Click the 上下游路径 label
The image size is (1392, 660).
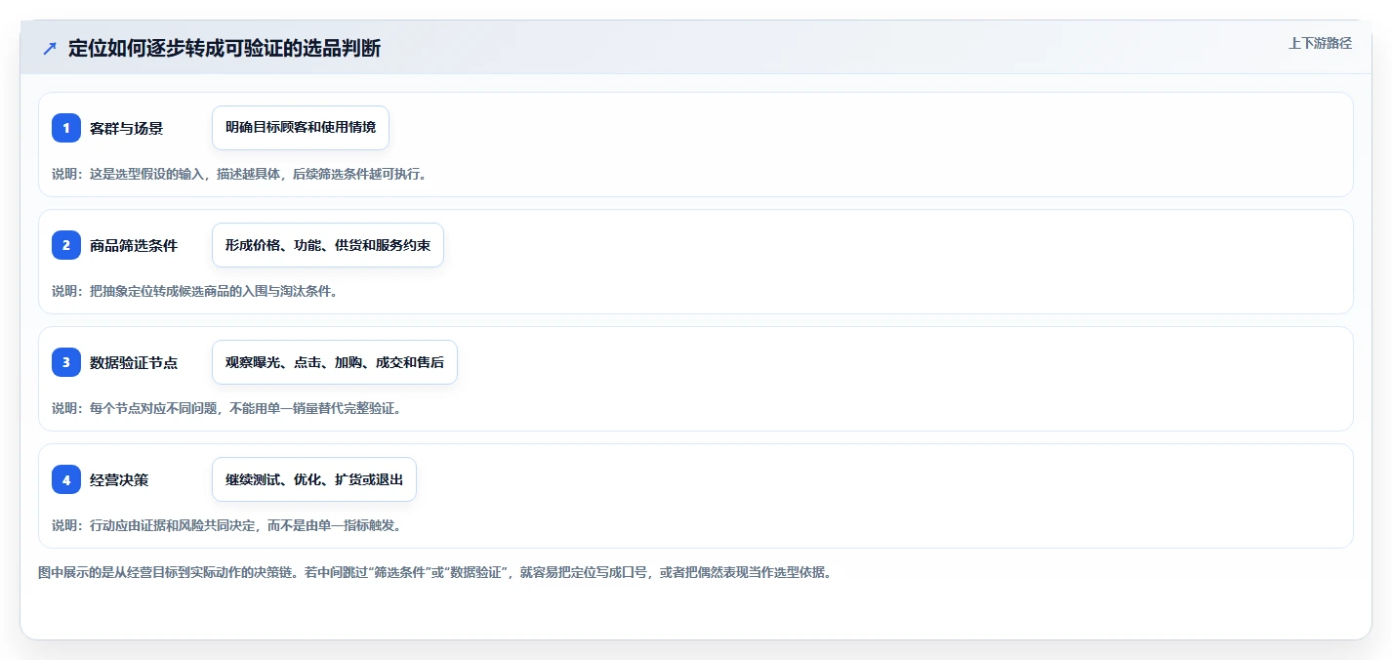[x=1320, y=43]
